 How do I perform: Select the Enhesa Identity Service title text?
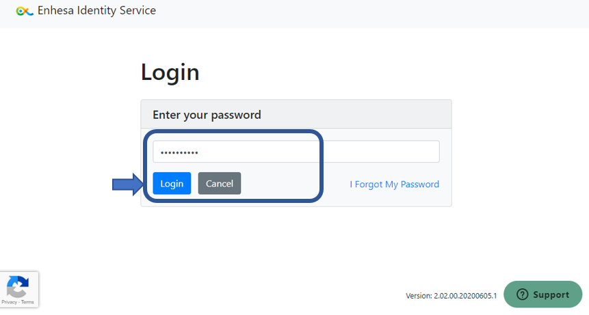coord(96,10)
